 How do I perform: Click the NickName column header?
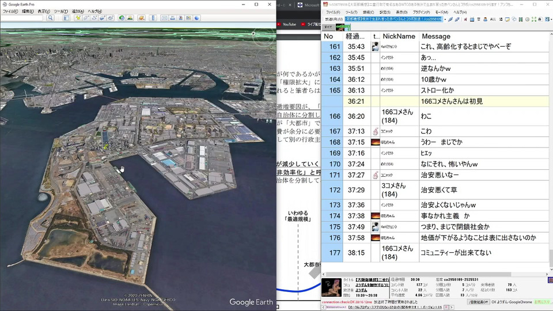coord(399,36)
